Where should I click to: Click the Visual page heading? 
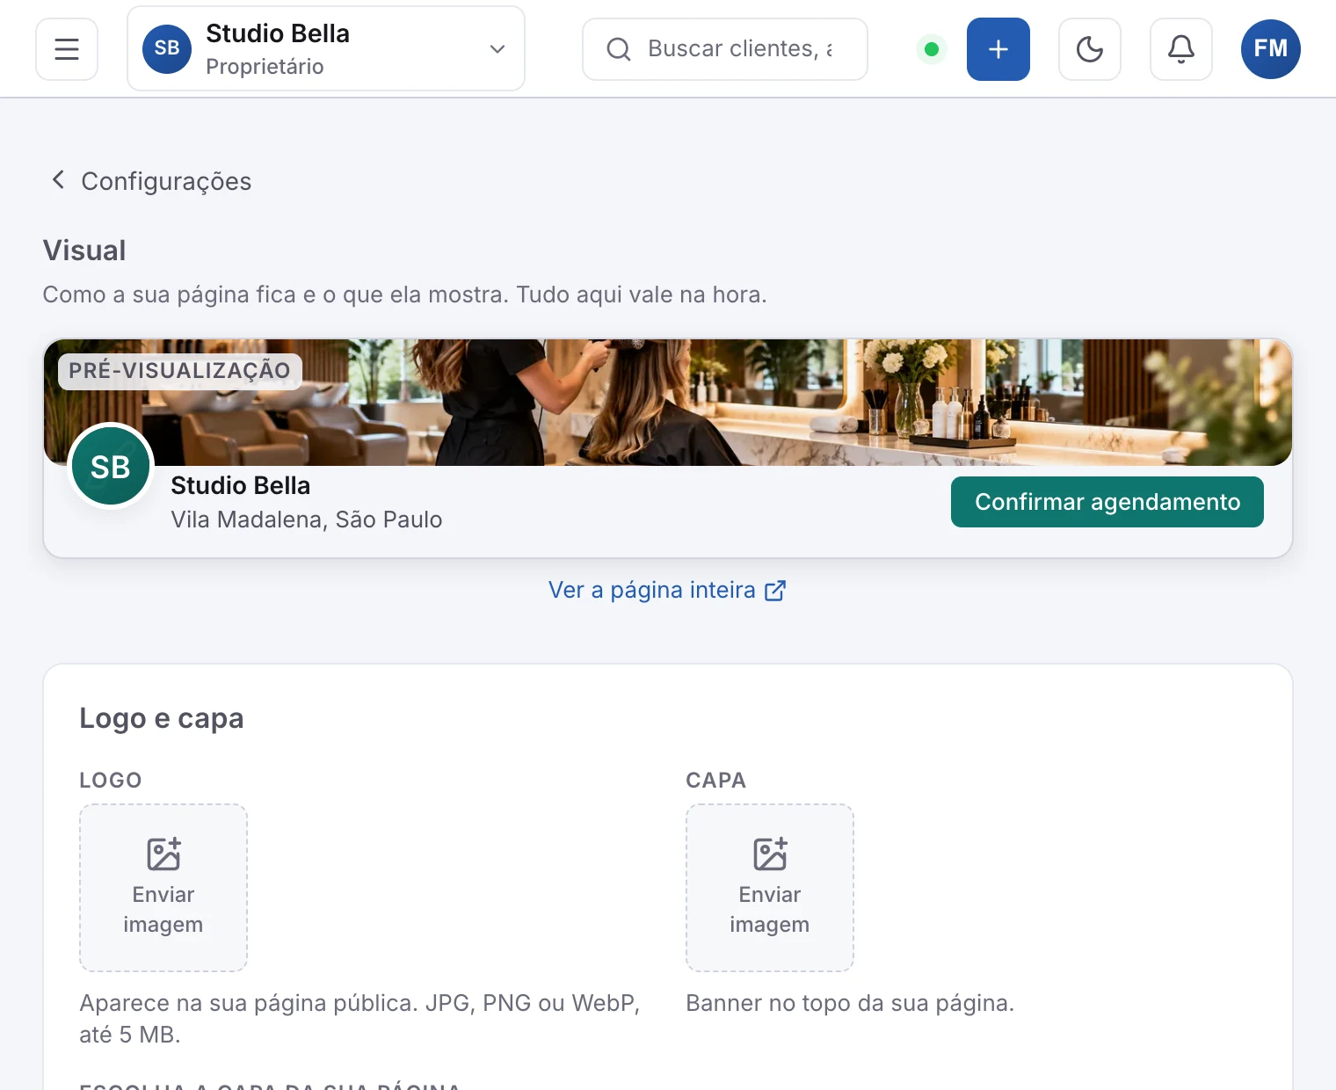click(84, 251)
